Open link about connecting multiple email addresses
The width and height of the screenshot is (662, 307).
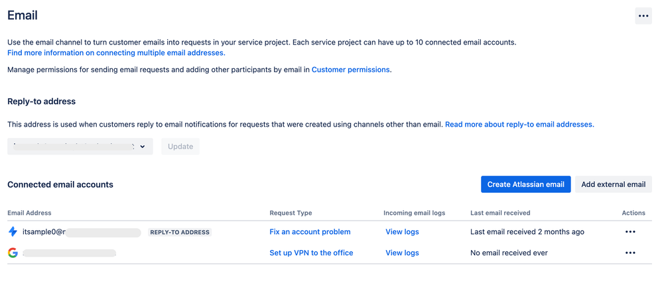[x=115, y=53]
